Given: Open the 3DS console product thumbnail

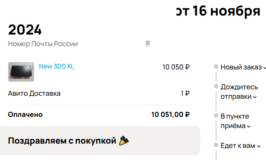Looking at the screenshot, I should [21, 72].
